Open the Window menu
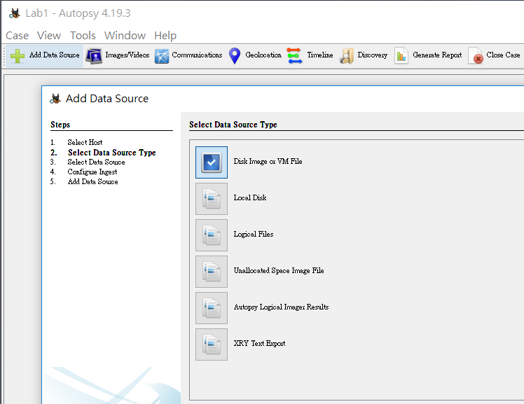The height and width of the screenshot is (404, 524). point(125,36)
